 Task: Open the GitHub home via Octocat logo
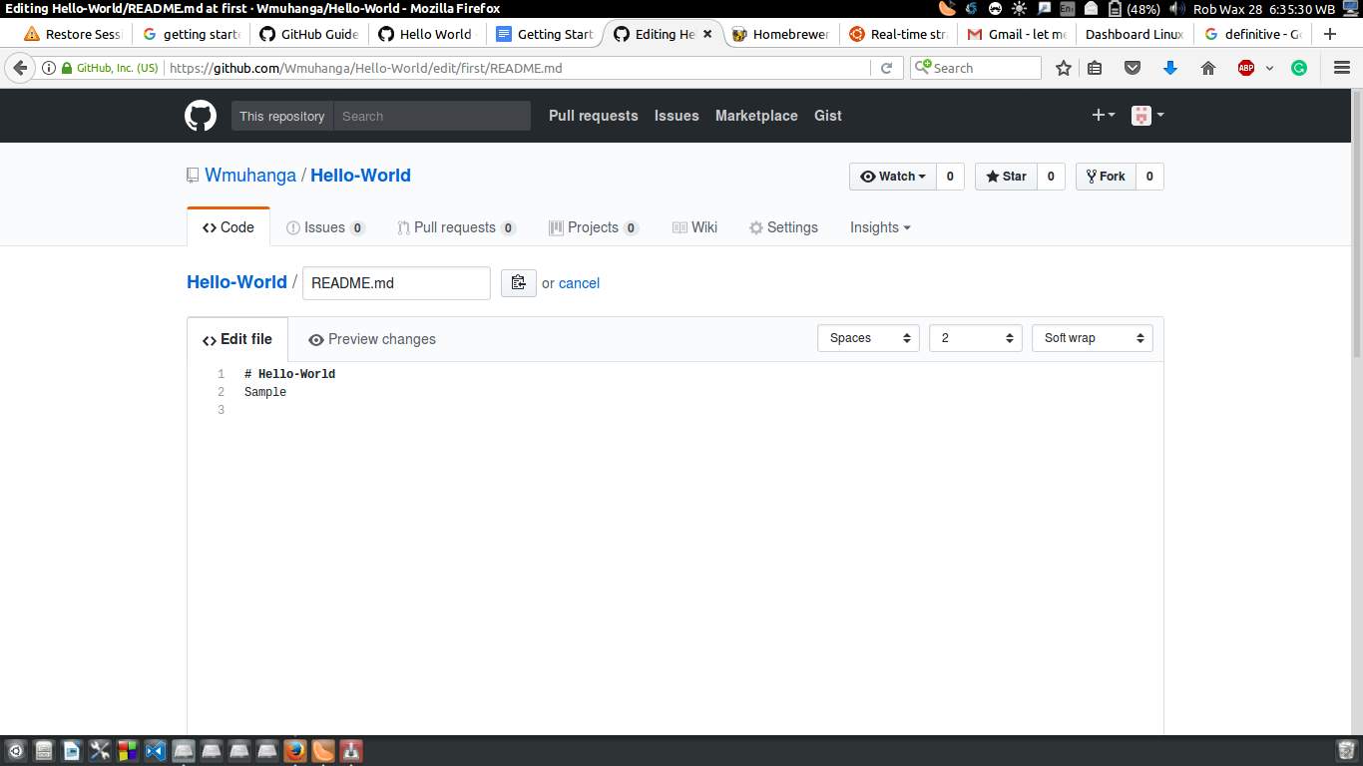coord(200,116)
